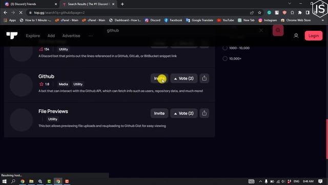The image size is (328, 185).
Task: Click the microphone tray icon
Action: tap(266, 181)
